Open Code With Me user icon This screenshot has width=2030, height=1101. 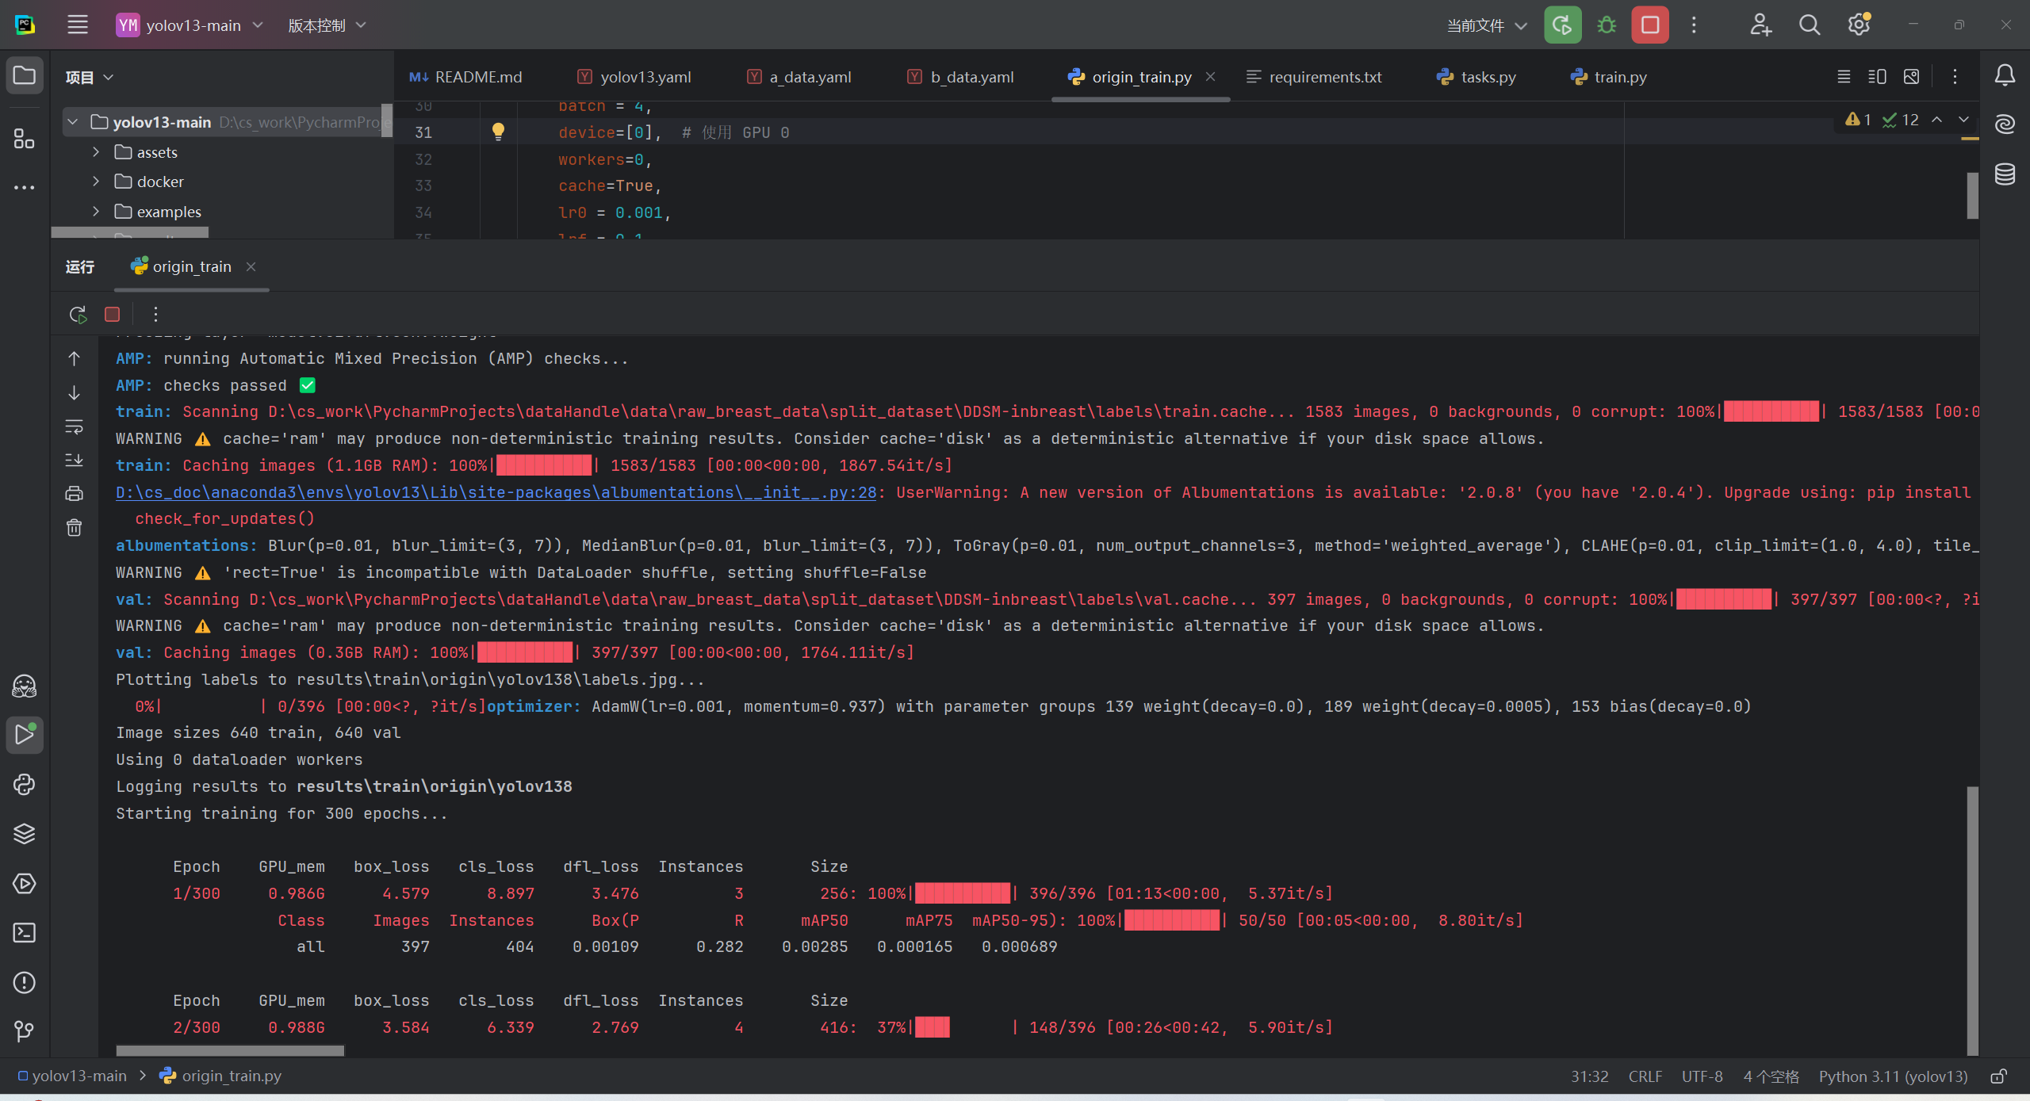[1760, 25]
